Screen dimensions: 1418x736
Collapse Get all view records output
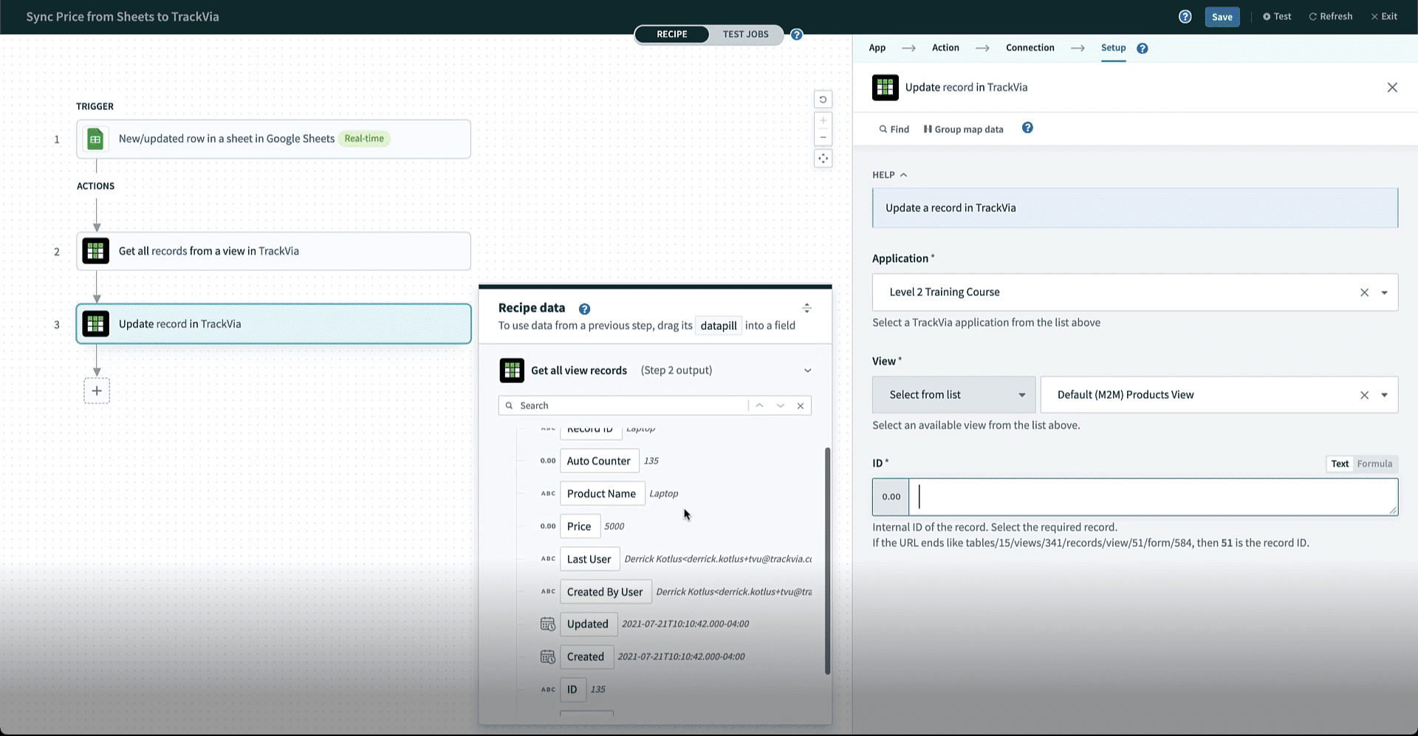coord(807,371)
